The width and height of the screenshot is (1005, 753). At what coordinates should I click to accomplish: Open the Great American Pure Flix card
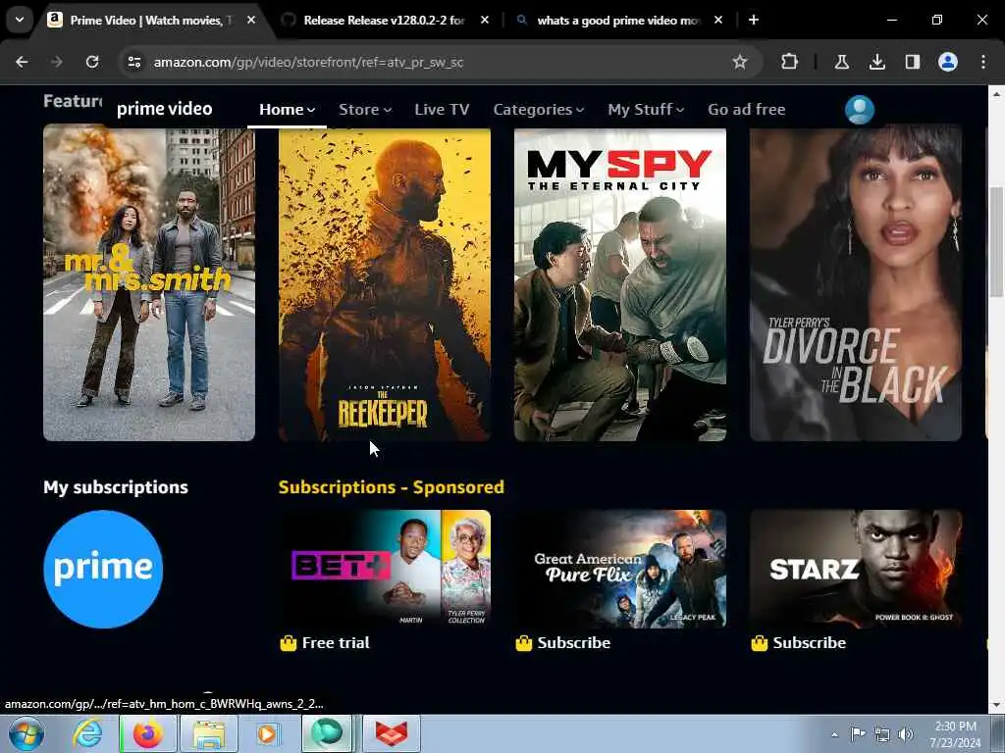click(x=620, y=570)
